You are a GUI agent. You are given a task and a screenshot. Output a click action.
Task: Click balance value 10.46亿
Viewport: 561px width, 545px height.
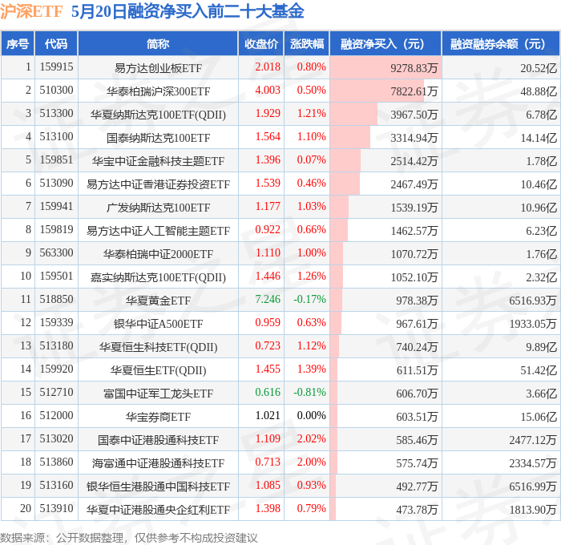coord(539,184)
